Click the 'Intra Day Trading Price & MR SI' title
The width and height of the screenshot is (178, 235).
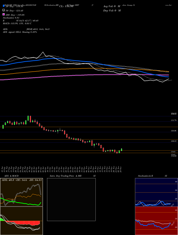[73, 176]
